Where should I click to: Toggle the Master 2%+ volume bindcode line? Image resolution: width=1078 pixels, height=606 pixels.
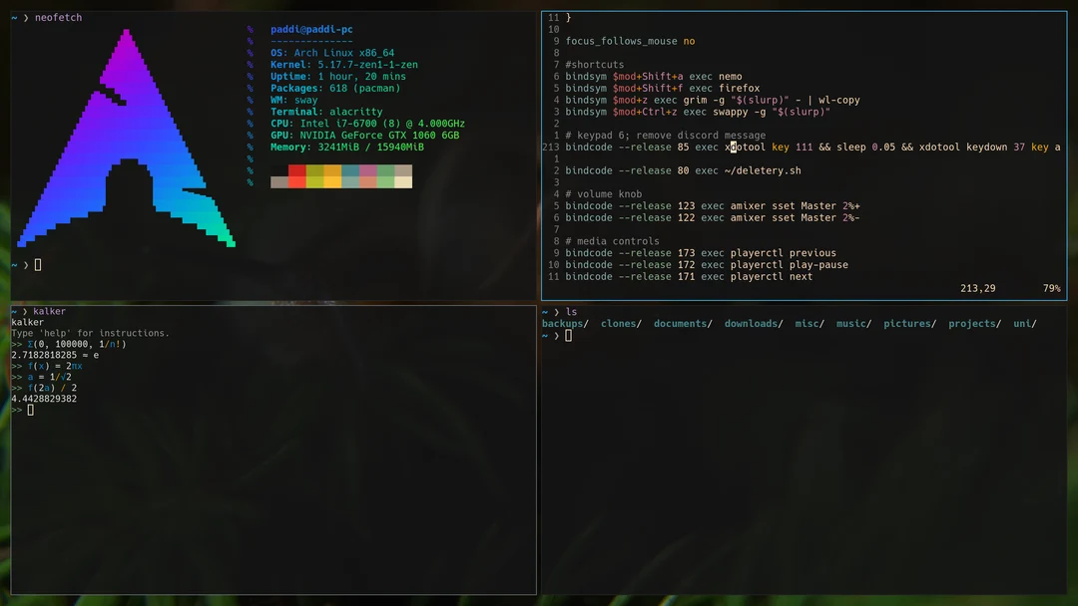(x=710, y=205)
